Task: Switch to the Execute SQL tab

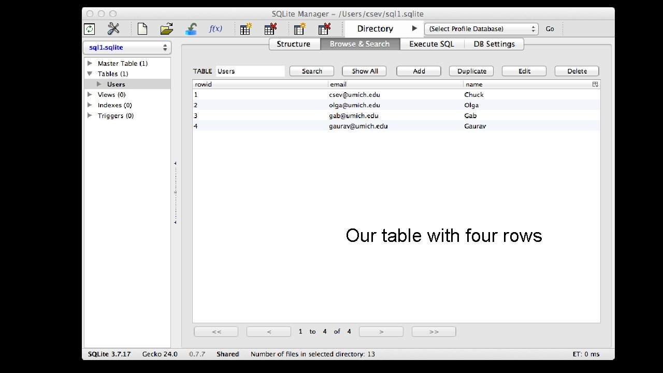Action: click(432, 44)
